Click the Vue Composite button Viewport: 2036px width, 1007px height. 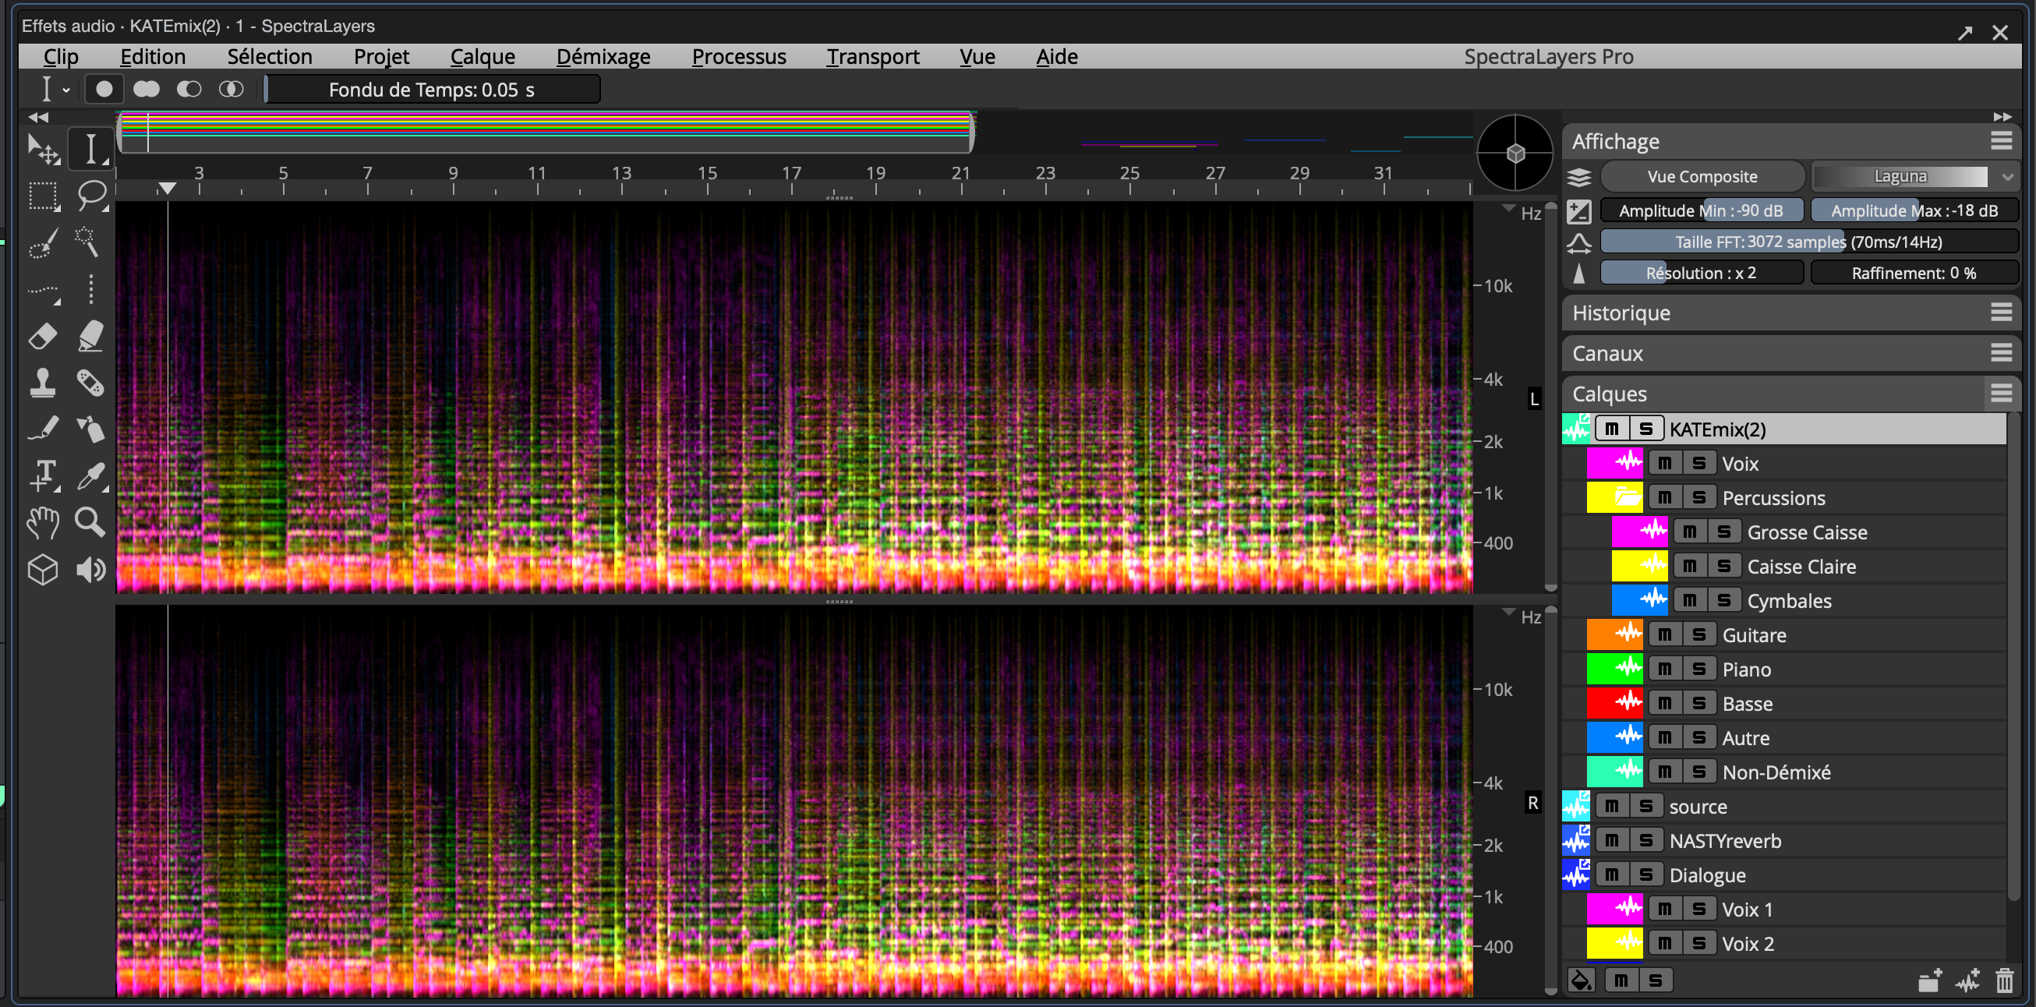[1702, 177]
